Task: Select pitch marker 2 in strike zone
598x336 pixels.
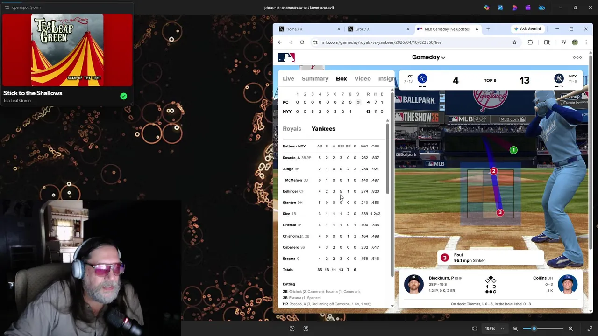Action: click(x=493, y=171)
